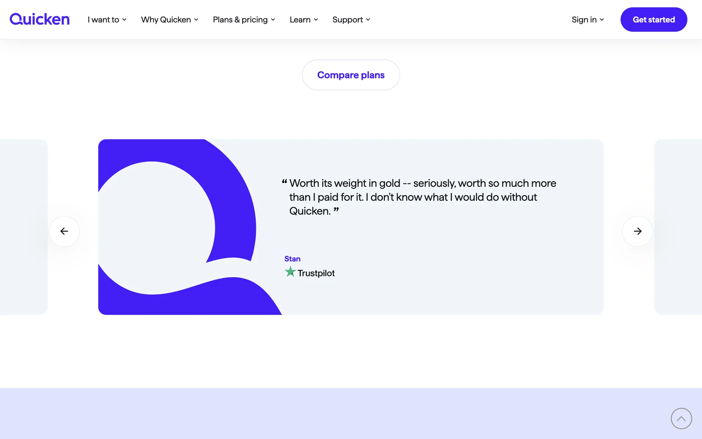The width and height of the screenshot is (702, 439).
Task: Click the Compare plans button
Action: 351,75
